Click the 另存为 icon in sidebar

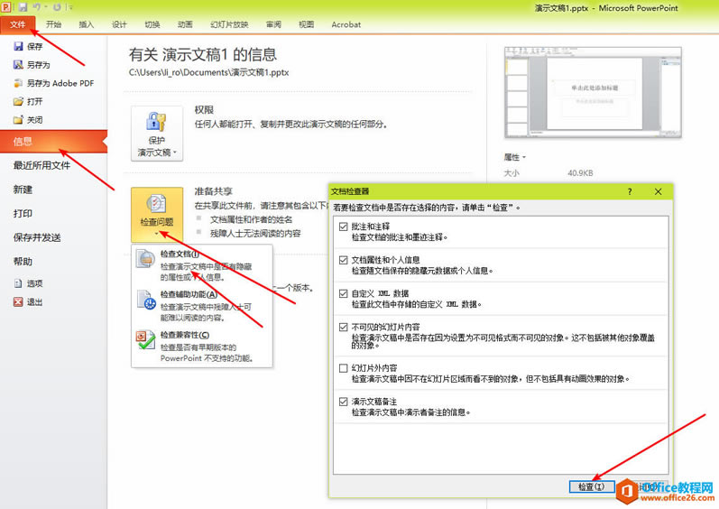click(x=18, y=65)
